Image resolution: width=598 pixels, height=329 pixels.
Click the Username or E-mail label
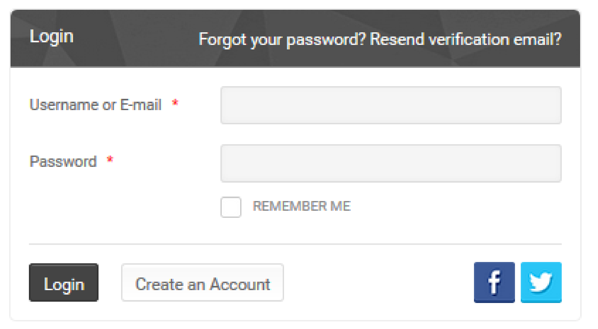pos(95,105)
